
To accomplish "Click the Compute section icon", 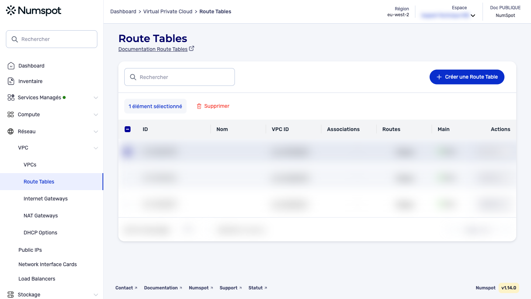I will pos(11,114).
